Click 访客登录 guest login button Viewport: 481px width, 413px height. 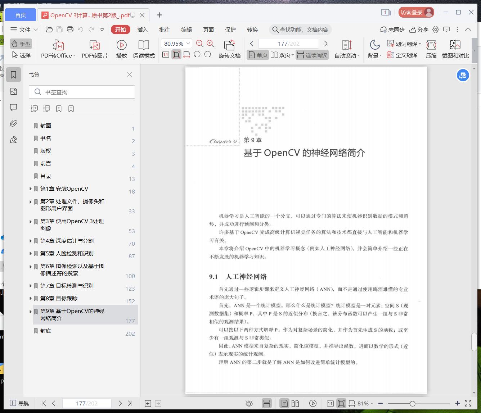[x=416, y=13]
